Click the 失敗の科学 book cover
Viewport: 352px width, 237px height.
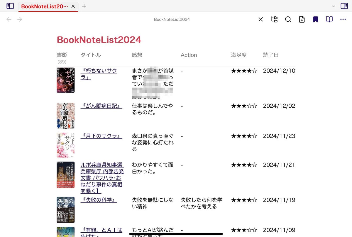tap(65, 210)
